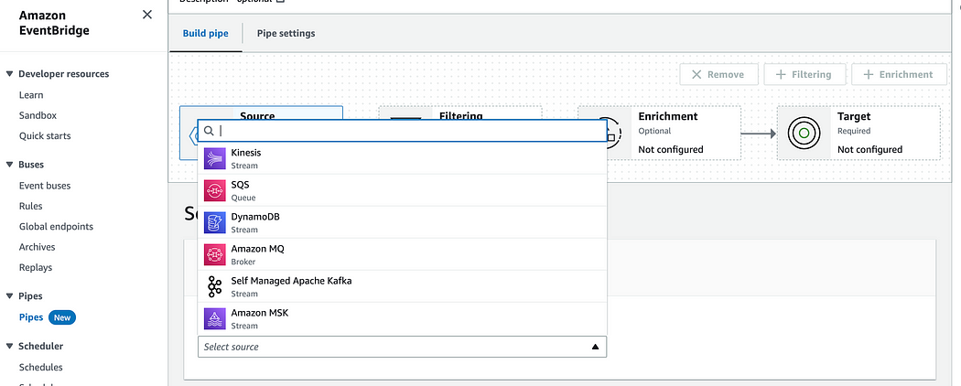Screen dimensions: 961x386
Task: Go to Event buses
Action: [x=45, y=186]
